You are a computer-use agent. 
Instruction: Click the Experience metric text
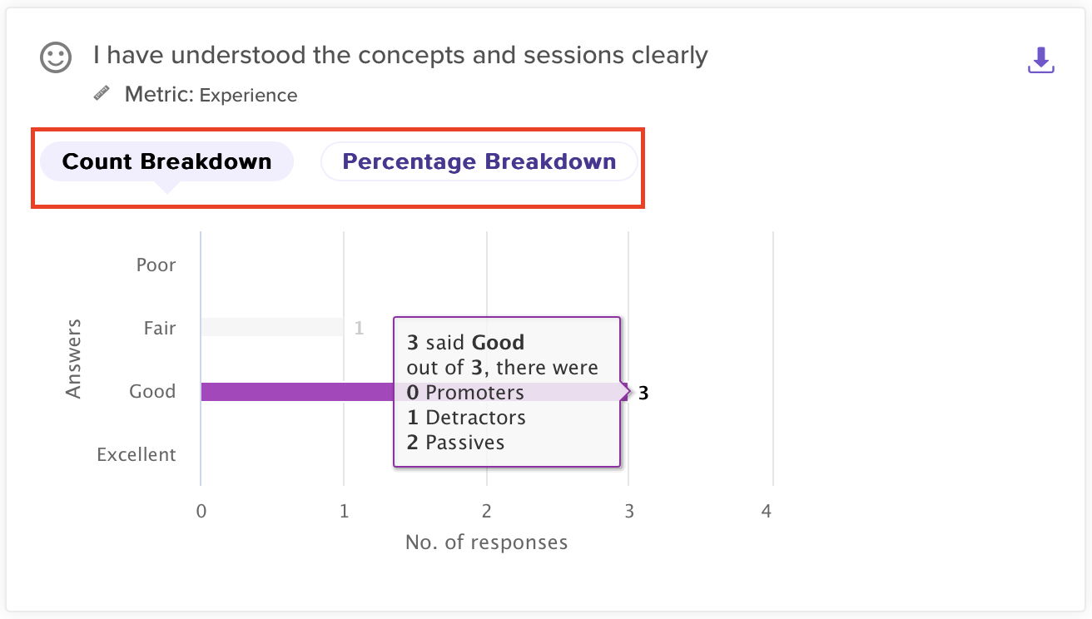248,96
